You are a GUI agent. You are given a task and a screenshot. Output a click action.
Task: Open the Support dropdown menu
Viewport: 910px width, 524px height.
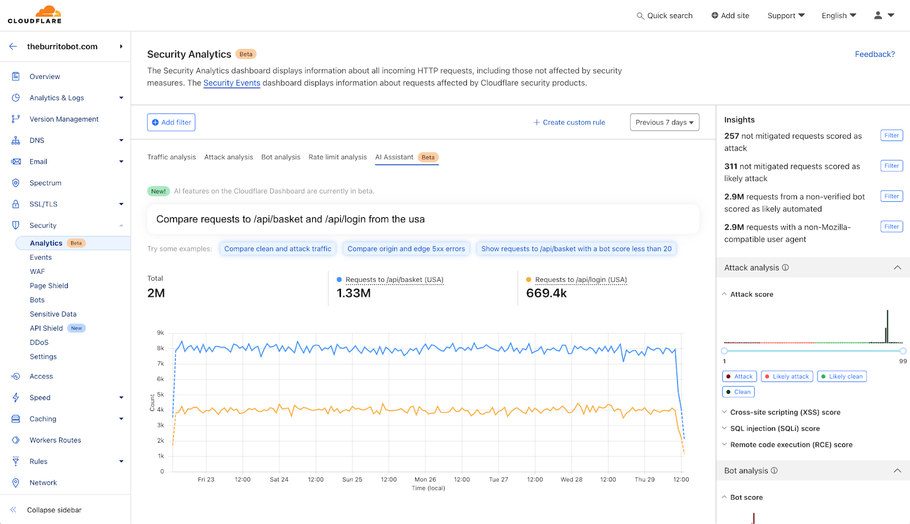pyautogui.click(x=786, y=15)
